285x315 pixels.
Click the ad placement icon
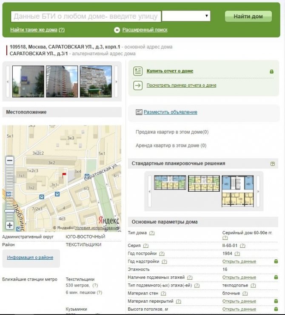139,112
